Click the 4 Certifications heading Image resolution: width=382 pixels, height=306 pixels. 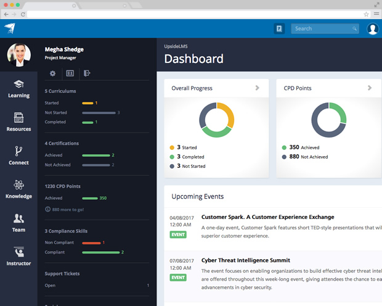(x=62, y=143)
